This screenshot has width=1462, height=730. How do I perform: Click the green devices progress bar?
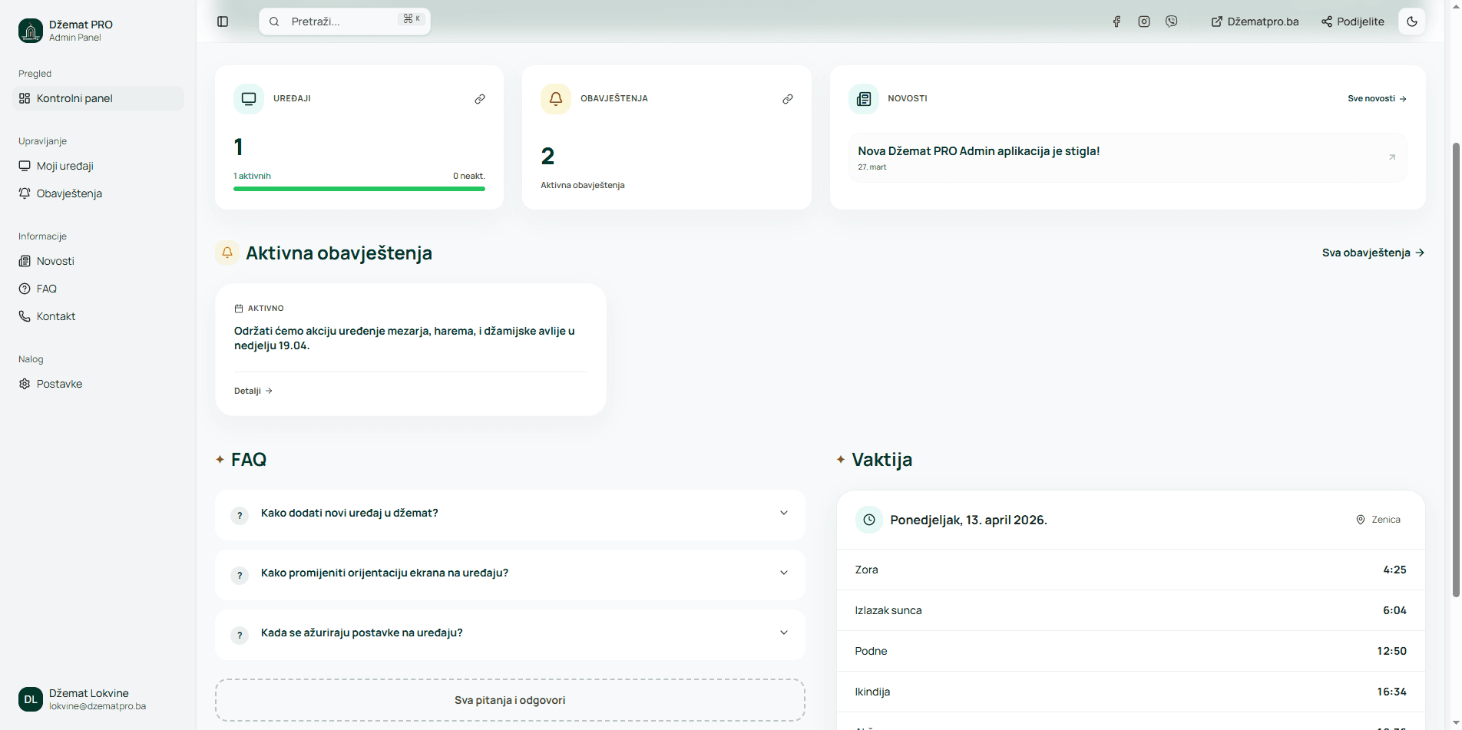point(359,188)
